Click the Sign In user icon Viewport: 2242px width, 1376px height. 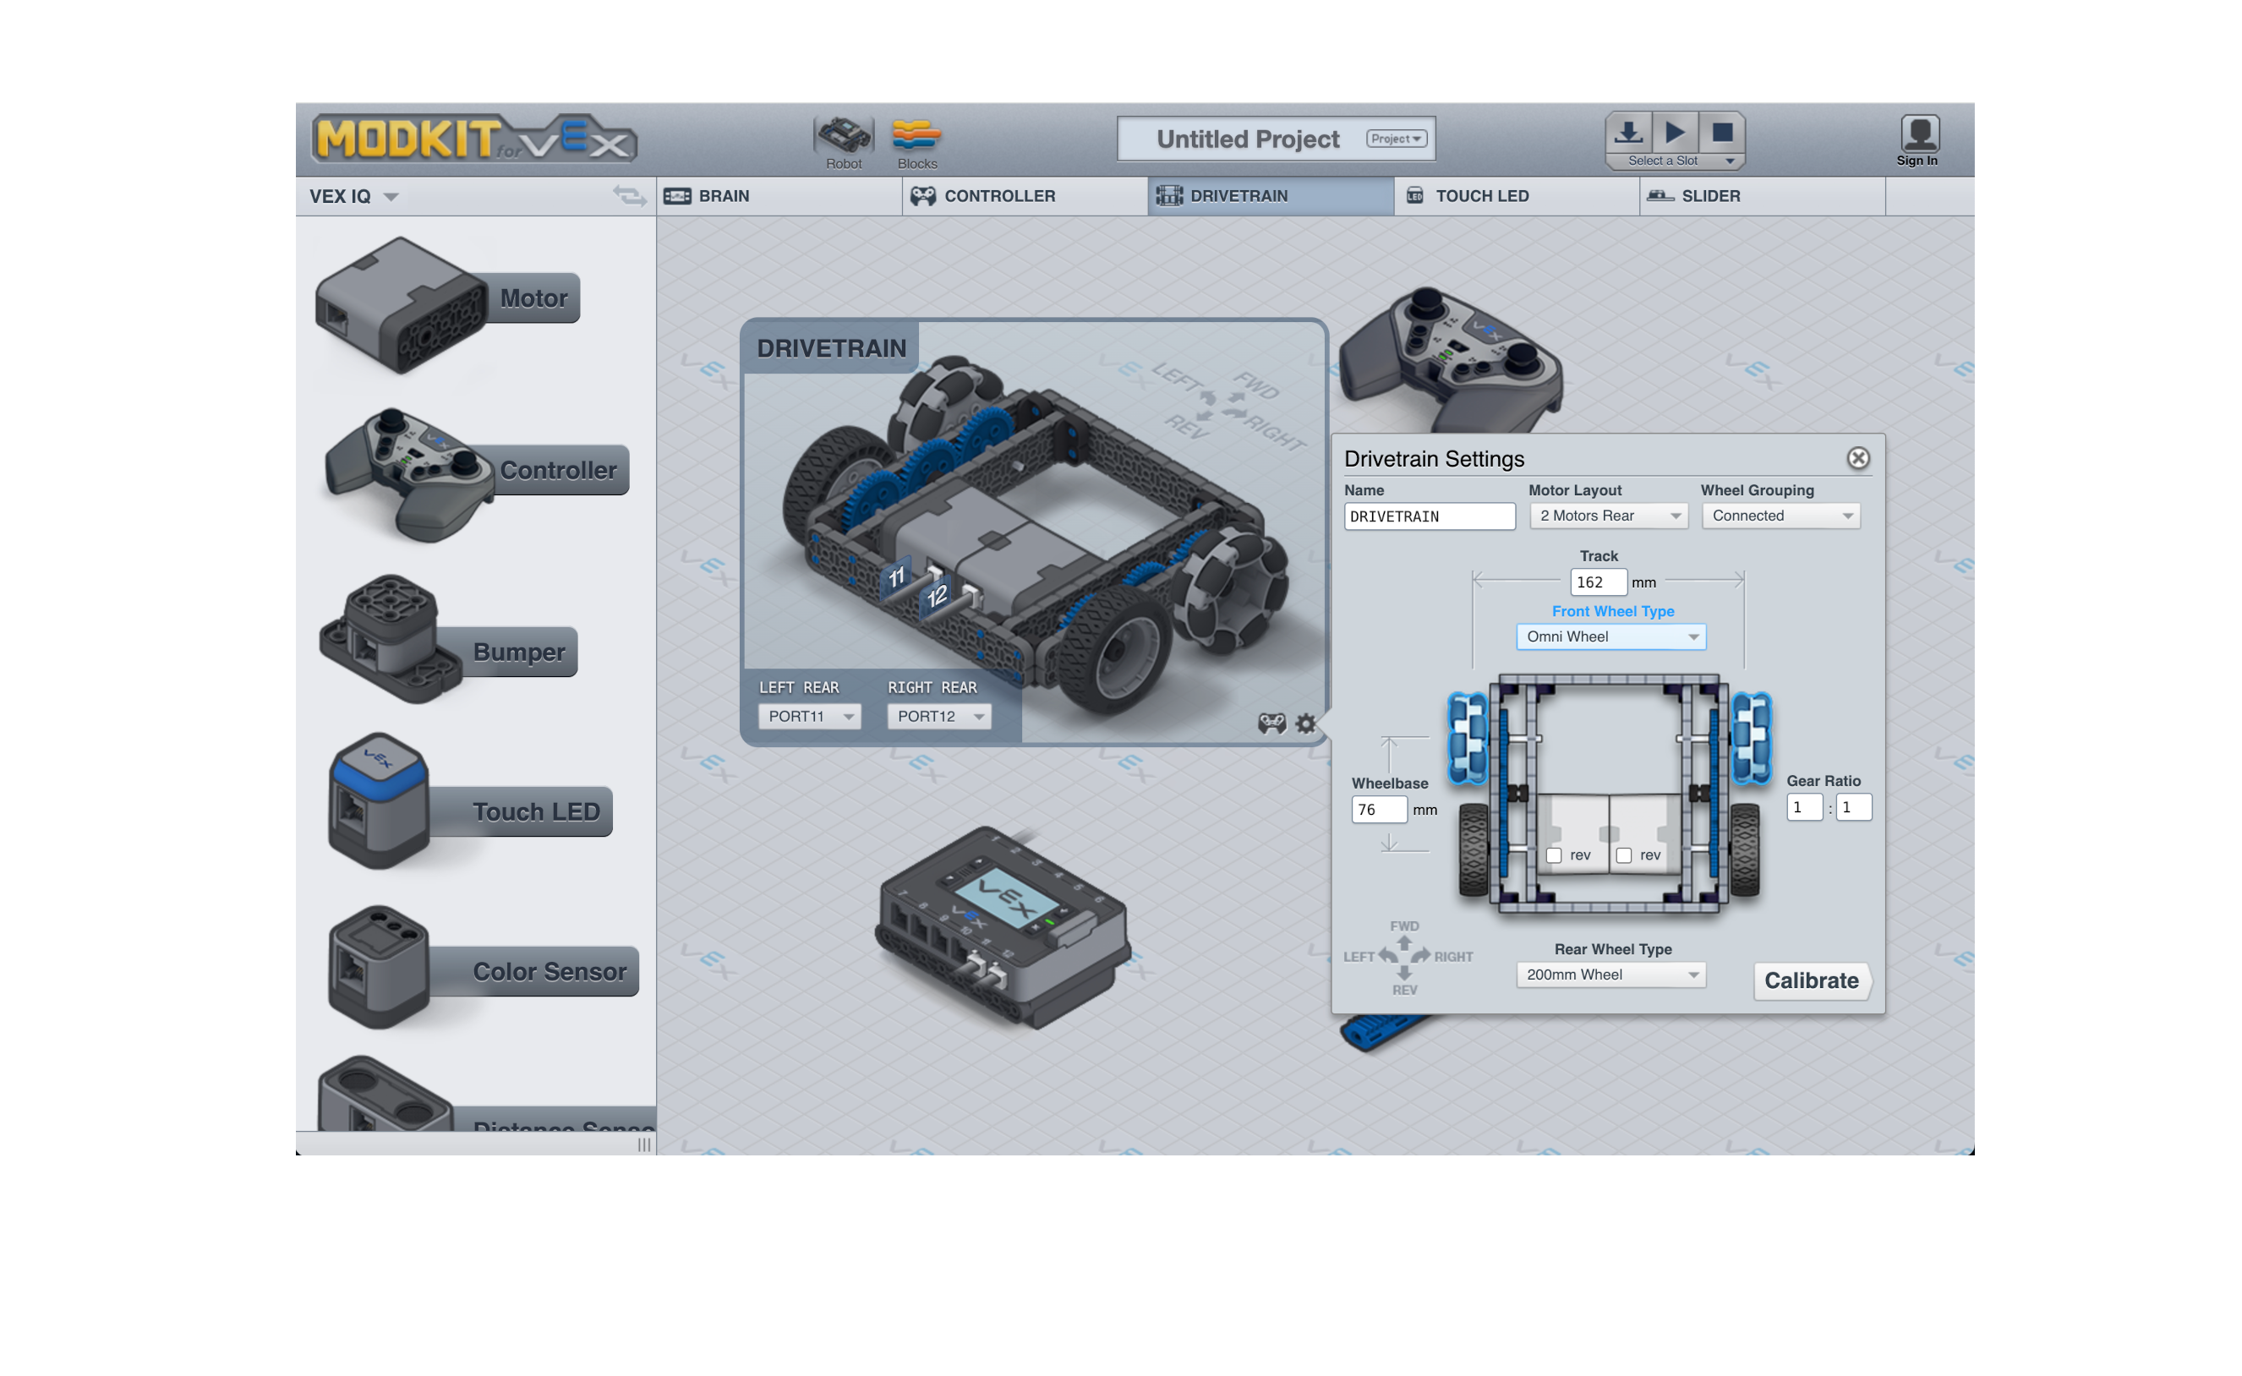click(x=1919, y=134)
